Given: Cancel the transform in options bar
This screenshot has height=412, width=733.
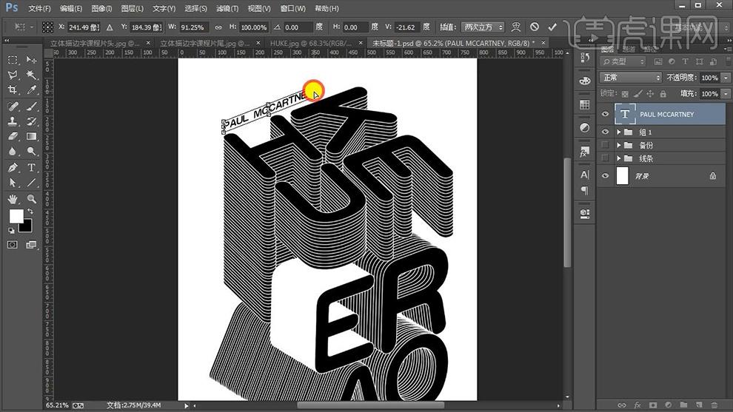Looking at the screenshot, I should 535,27.
